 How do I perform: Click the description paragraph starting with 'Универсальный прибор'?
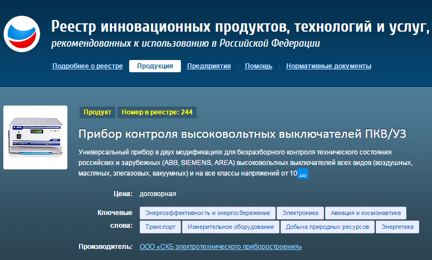pos(246,163)
